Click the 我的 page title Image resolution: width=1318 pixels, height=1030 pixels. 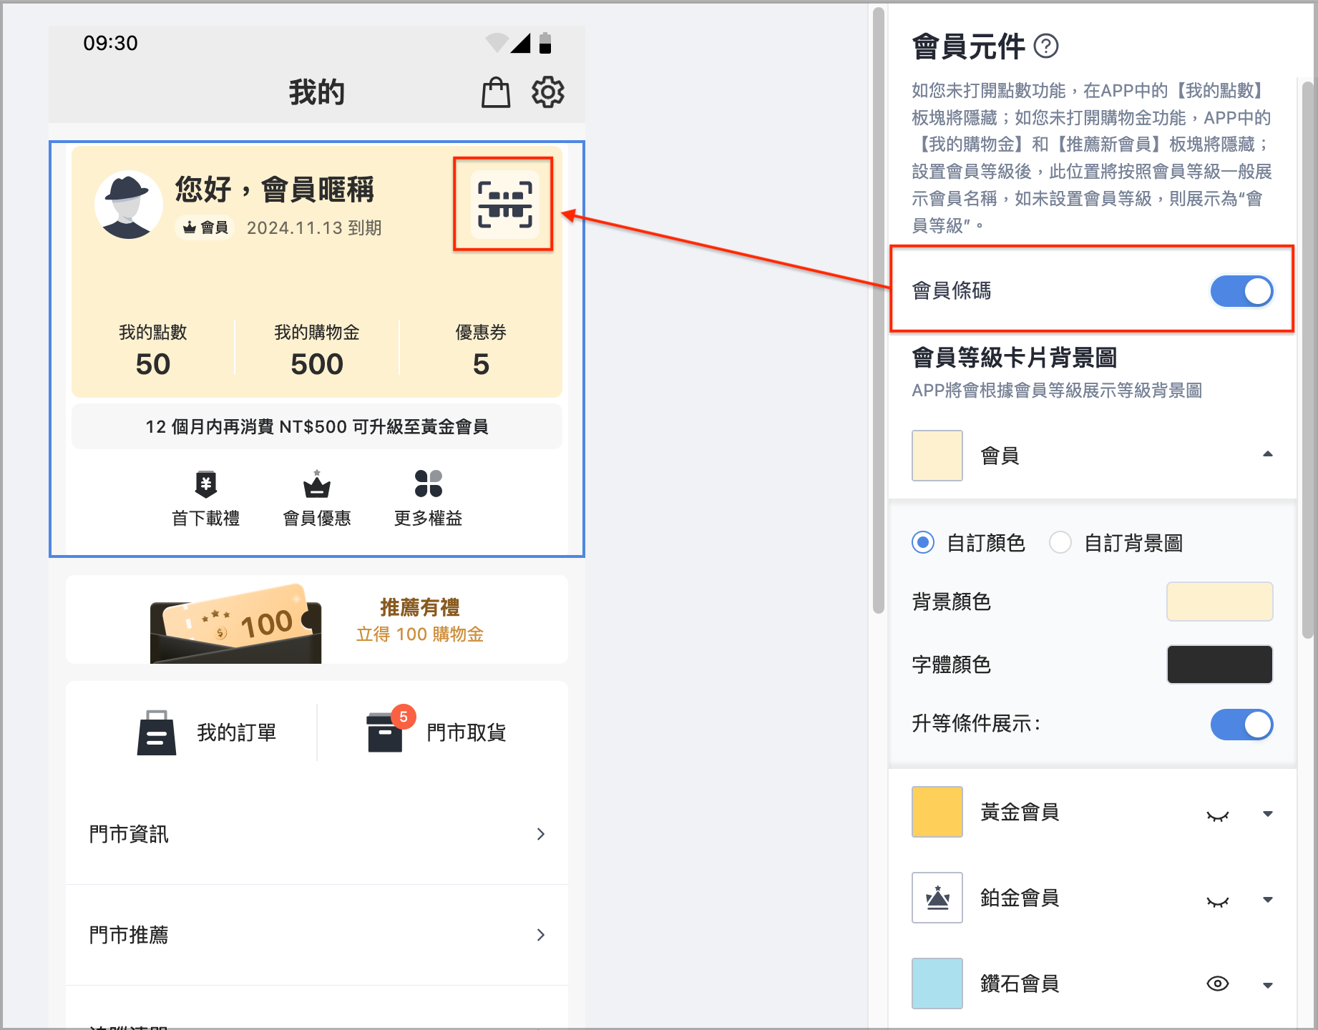pyautogui.click(x=317, y=92)
